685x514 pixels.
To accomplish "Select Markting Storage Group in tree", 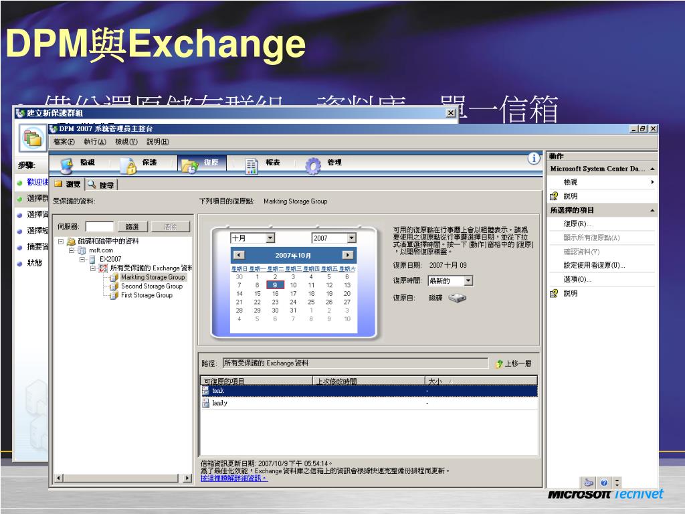I will point(153,277).
